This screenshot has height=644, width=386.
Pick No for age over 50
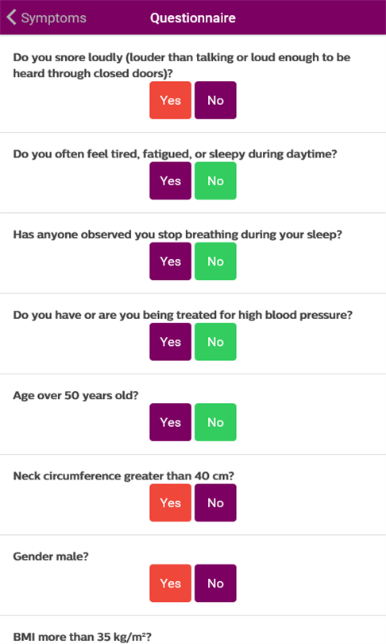point(215,422)
